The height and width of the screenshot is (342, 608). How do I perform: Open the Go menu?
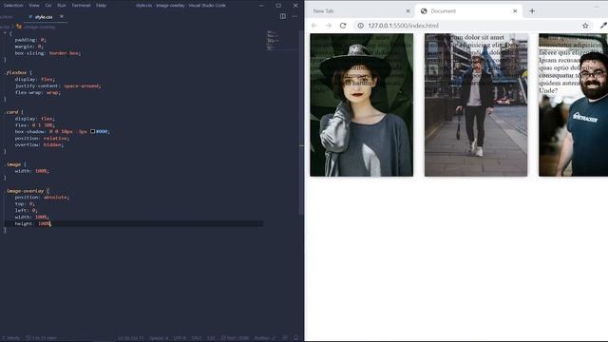click(x=48, y=6)
